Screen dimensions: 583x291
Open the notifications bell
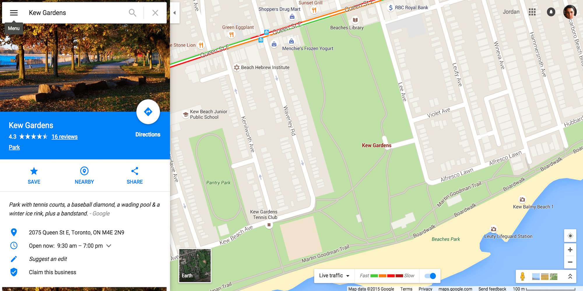pos(551,12)
